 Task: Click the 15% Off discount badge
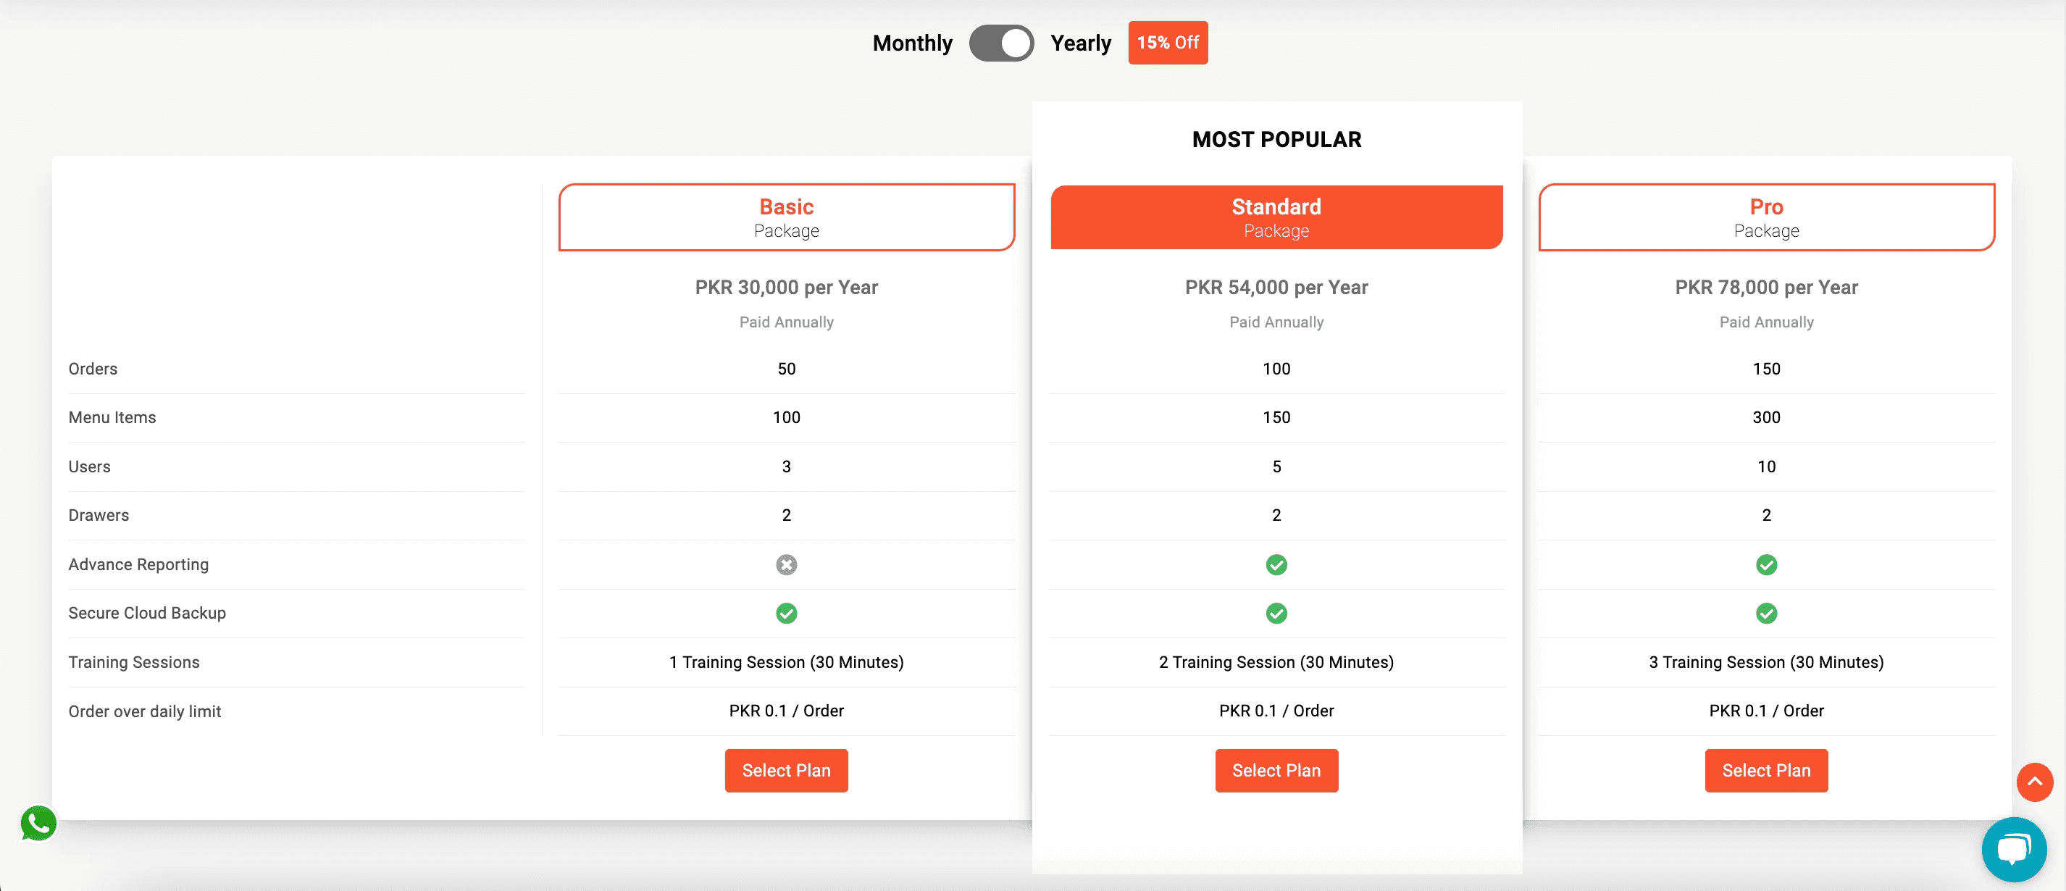click(x=1168, y=43)
